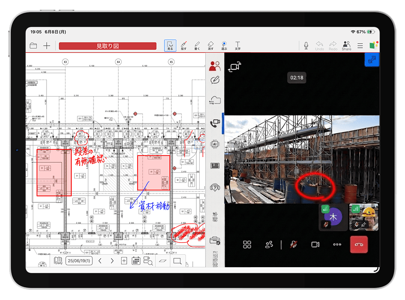Tap the microphone recording icon in toolbar

pos(306,45)
